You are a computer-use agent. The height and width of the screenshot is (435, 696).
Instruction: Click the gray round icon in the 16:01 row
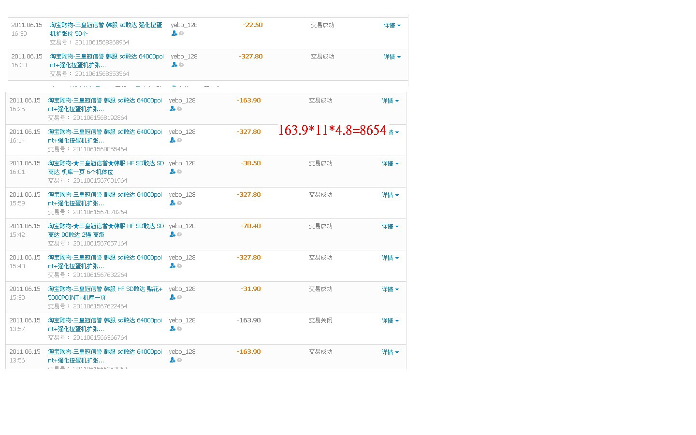click(x=179, y=172)
